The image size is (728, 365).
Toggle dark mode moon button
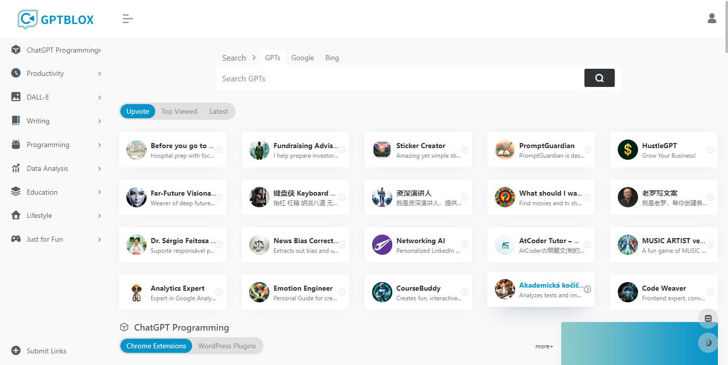(x=708, y=342)
